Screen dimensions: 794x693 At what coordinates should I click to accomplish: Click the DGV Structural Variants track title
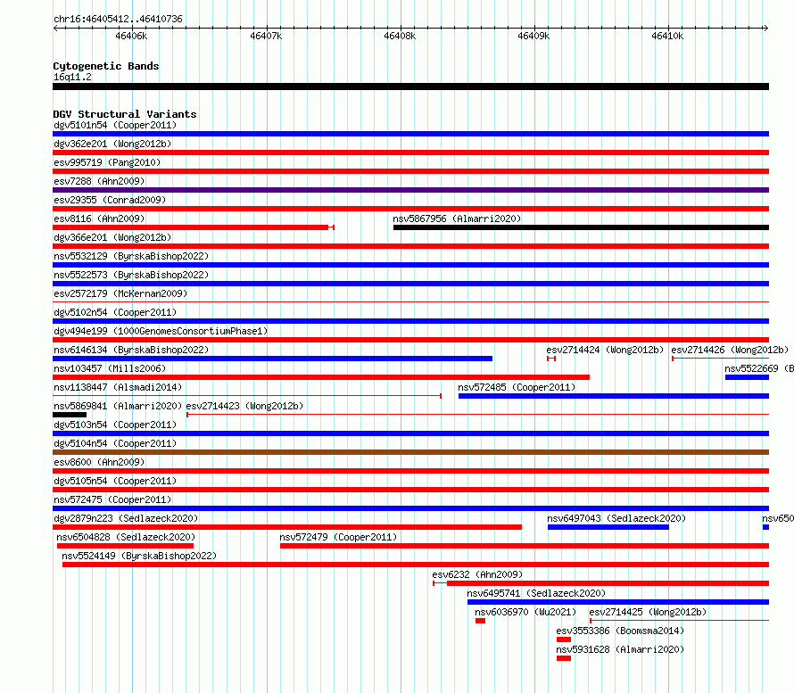click(x=125, y=114)
